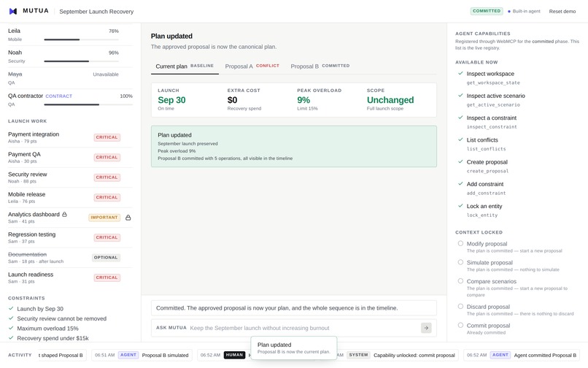Click the checkmark next to Inspect a constraint
The height and width of the screenshot is (368, 588).
click(x=460, y=118)
